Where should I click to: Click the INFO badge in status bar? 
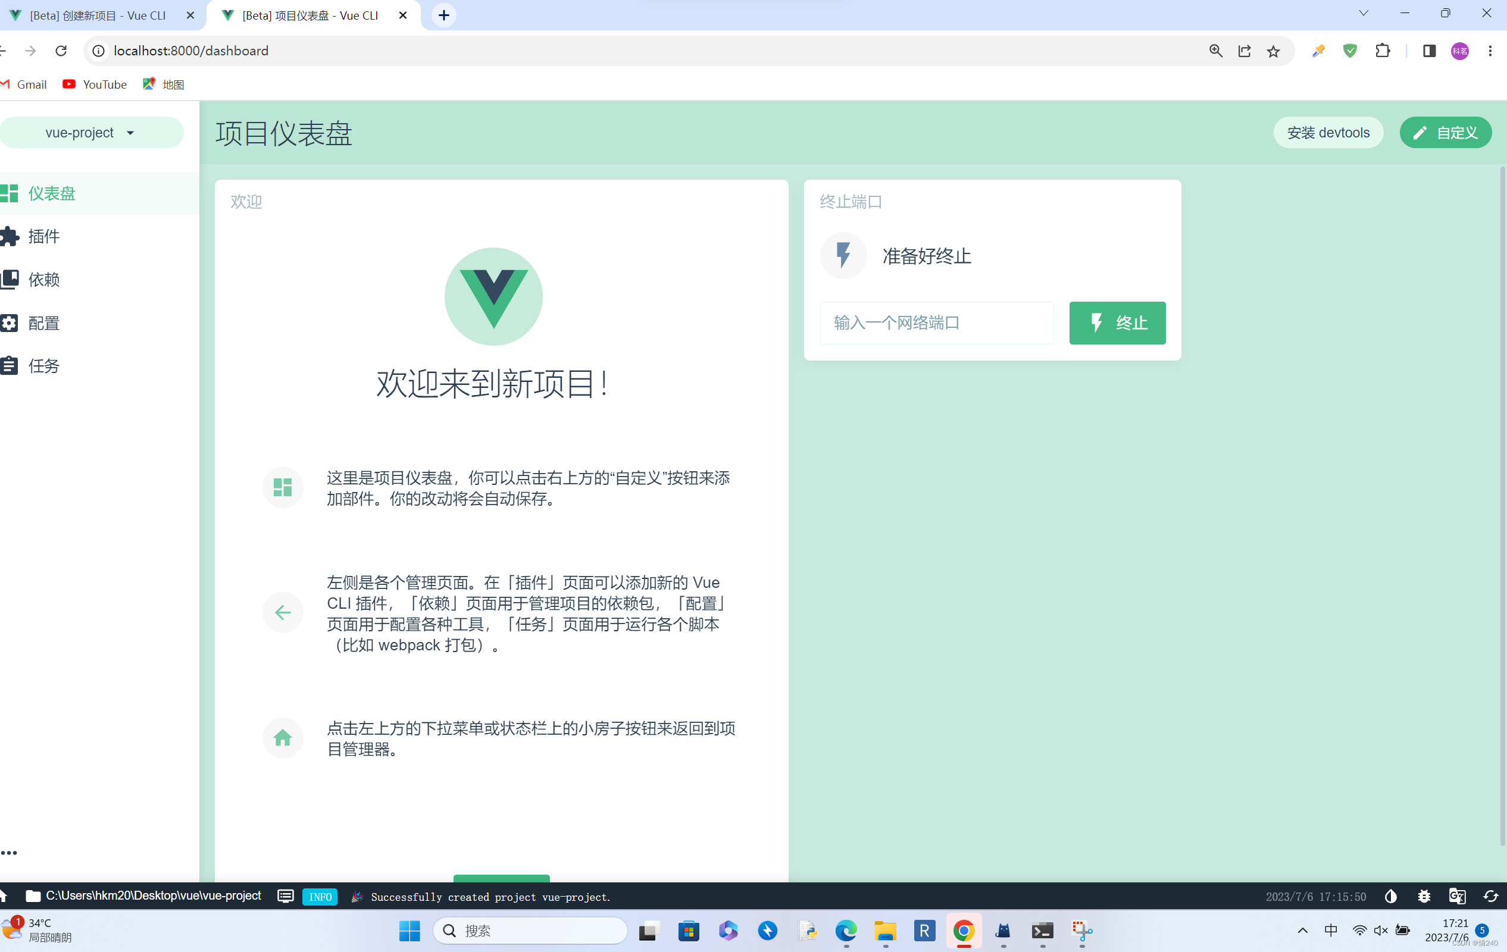tap(320, 896)
